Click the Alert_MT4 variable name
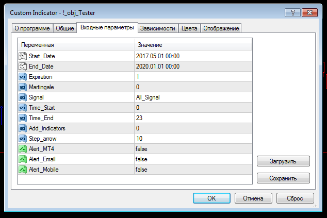Image resolution: width=327 pixels, height=218 pixels. click(x=41, y=149)
